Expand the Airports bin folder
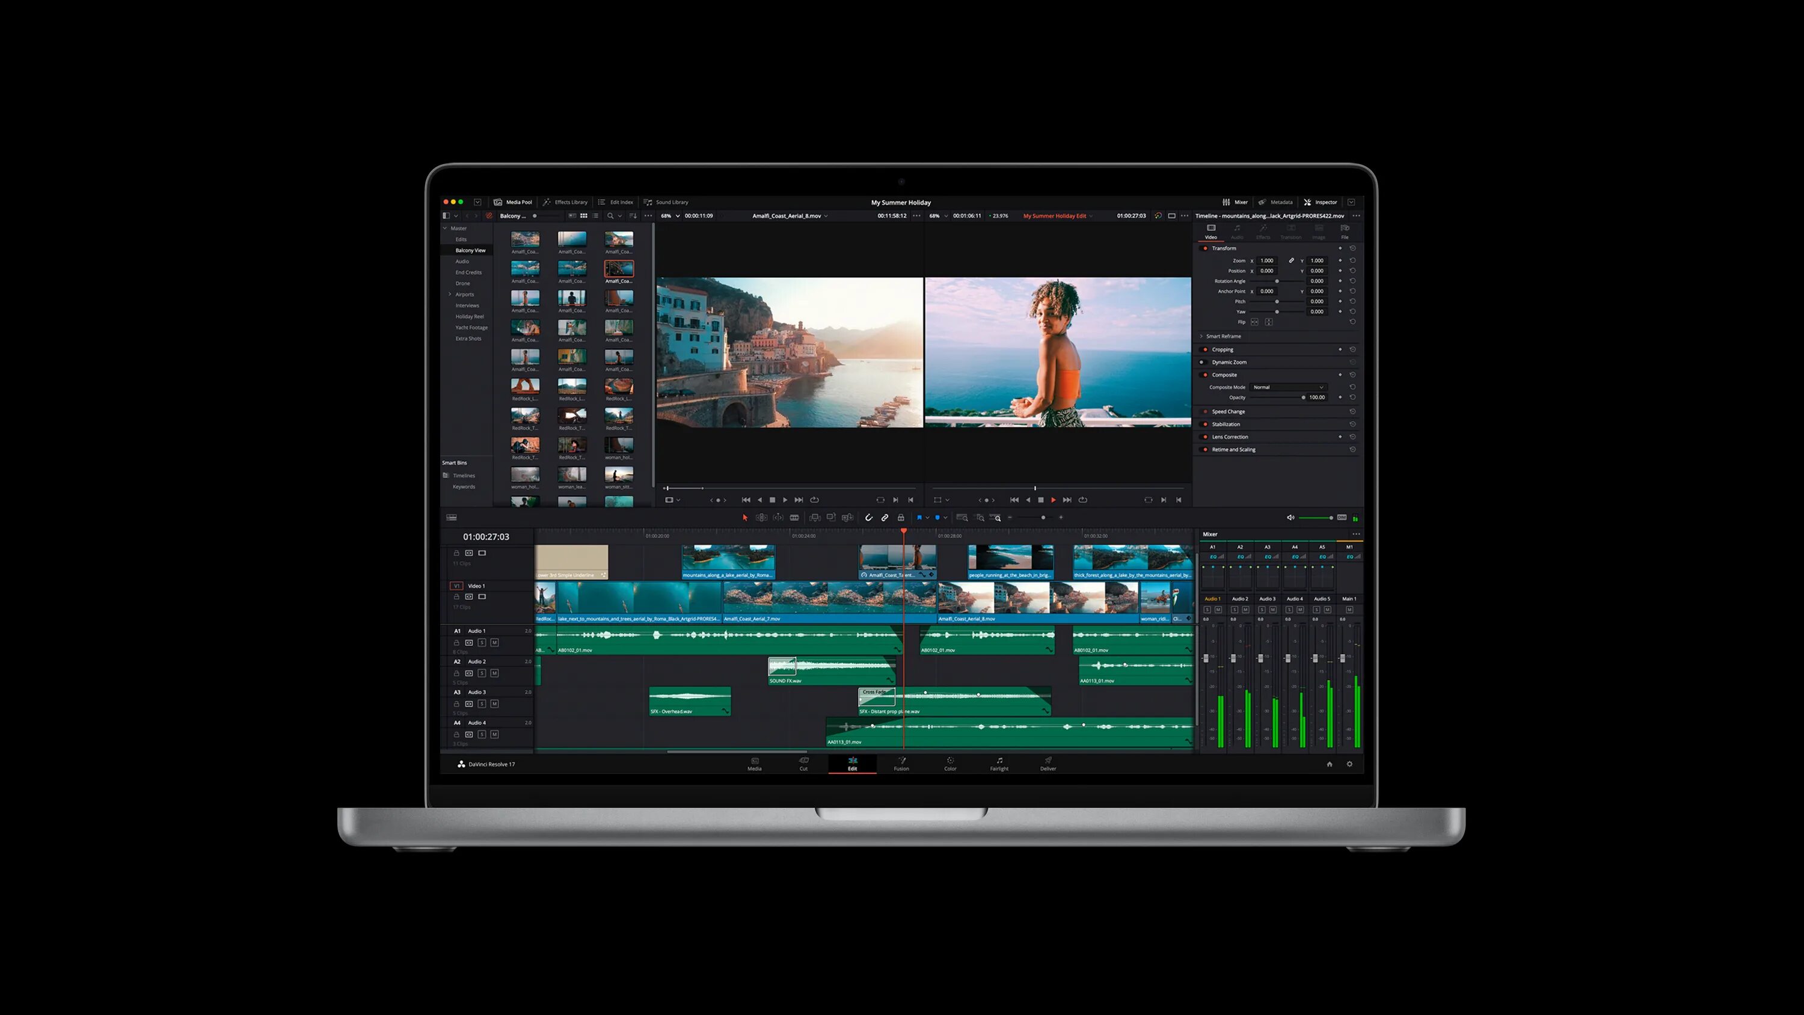 point(450,294)
